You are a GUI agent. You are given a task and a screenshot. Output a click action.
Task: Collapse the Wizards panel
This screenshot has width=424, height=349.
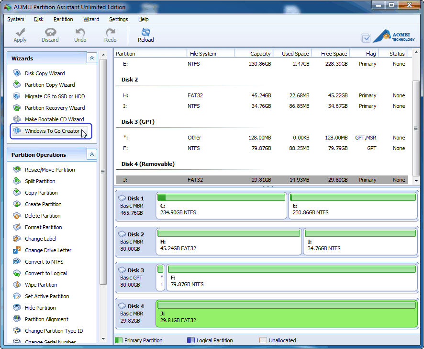click(x=92, y=58)
